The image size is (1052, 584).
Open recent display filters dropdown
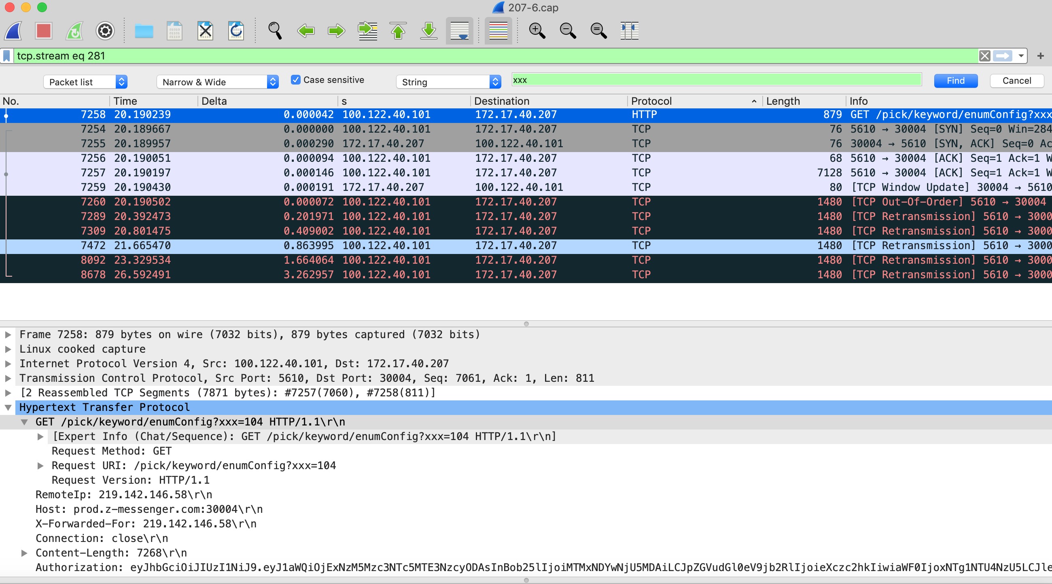click(1020, 56)
